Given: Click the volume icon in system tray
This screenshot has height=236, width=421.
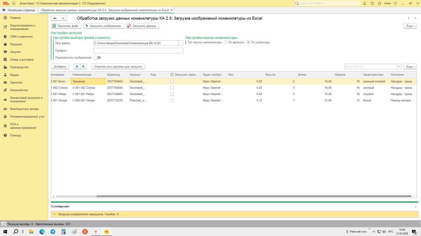Looking at the screenshot, I should pyautogui.click(x=384, y=232).
